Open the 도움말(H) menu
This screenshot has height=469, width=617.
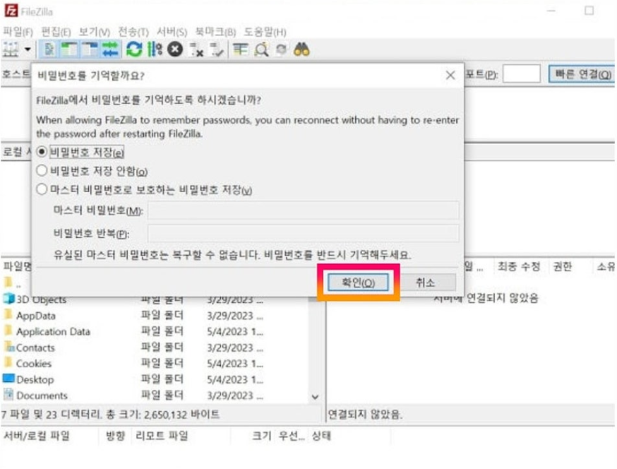pos(265,32)
